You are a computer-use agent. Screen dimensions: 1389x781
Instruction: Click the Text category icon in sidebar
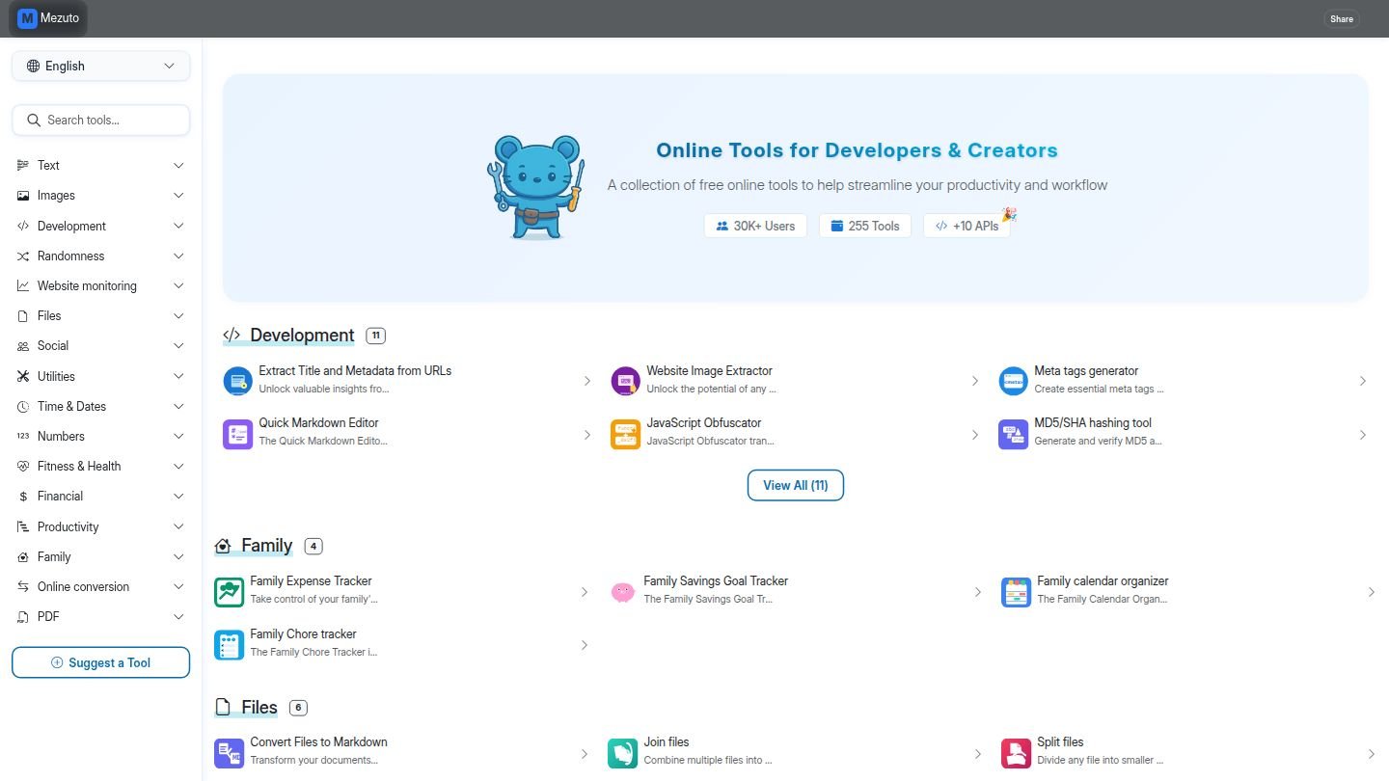[x=23, y=166]
